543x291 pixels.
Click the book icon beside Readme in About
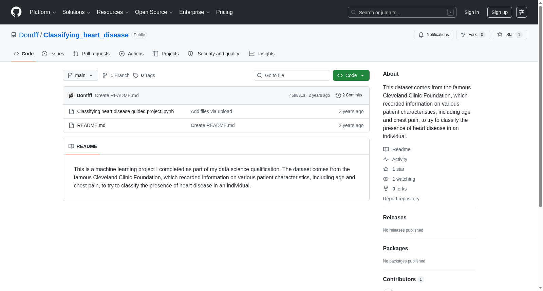386,149
